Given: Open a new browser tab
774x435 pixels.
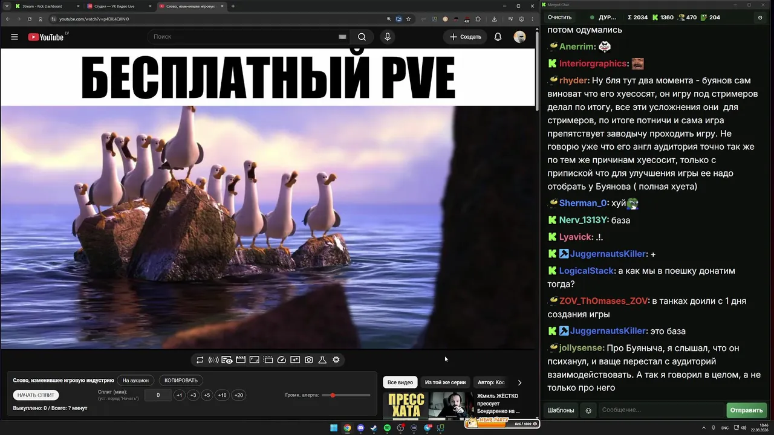Looking at the screenshot, I should coord(233,6).
